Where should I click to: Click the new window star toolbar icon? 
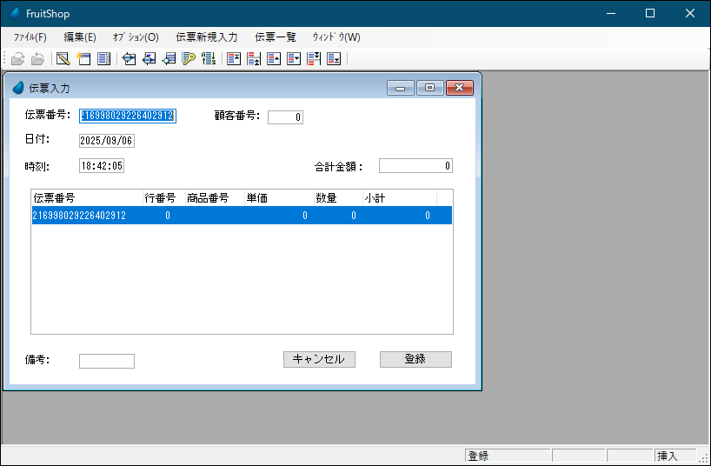(83, 59)
